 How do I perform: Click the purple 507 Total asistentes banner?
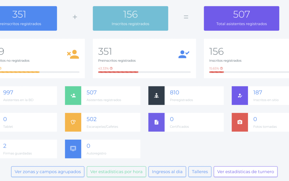pos(241,18)
